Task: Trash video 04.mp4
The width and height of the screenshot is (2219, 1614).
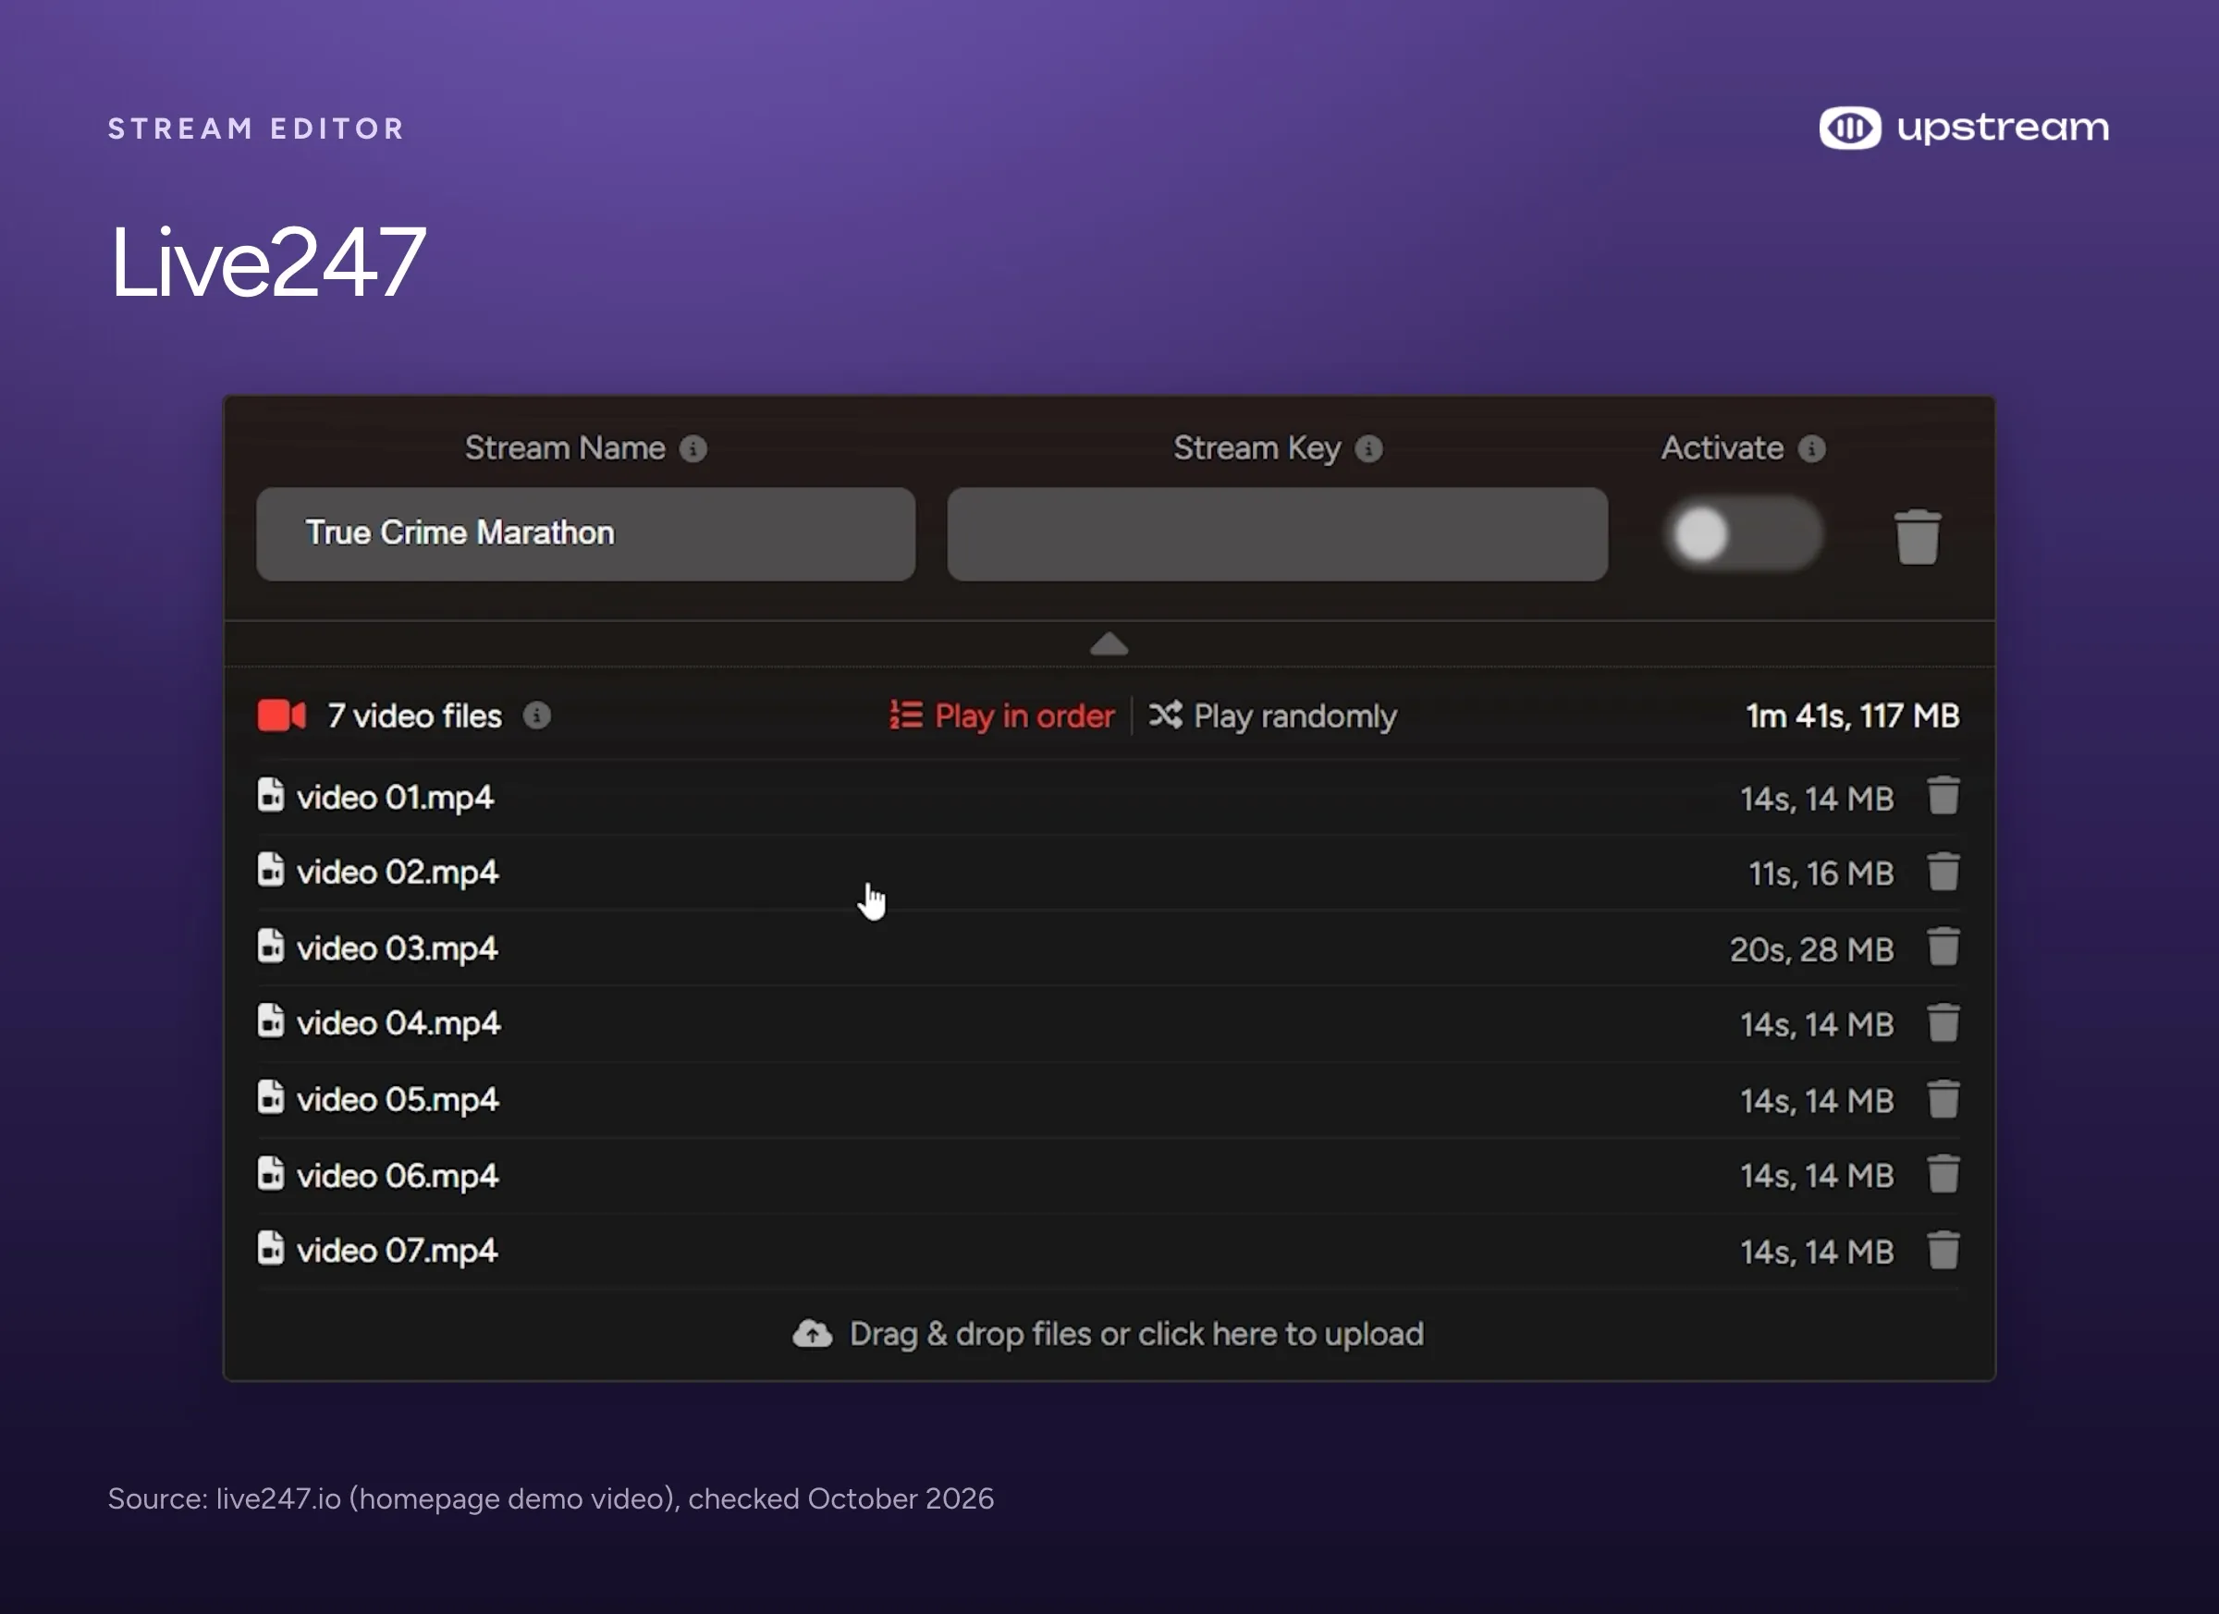Action: (1943, 1023)
